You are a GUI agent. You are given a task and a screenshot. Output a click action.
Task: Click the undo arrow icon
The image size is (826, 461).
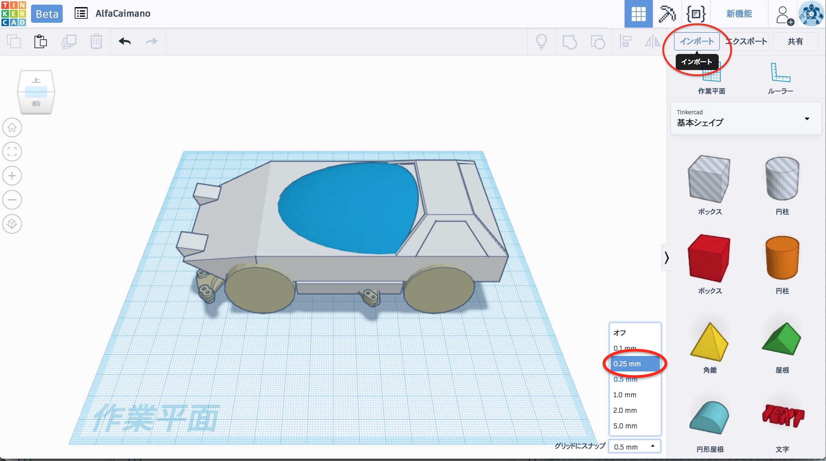point(124,41)
